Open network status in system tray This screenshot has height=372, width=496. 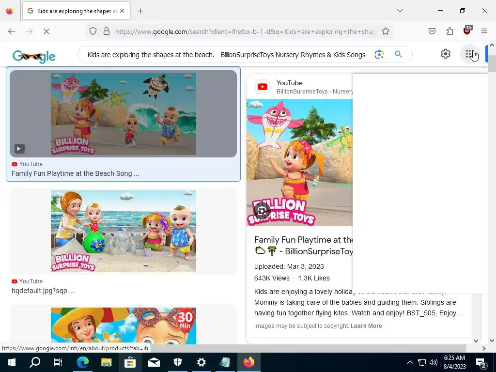point(422,362)
